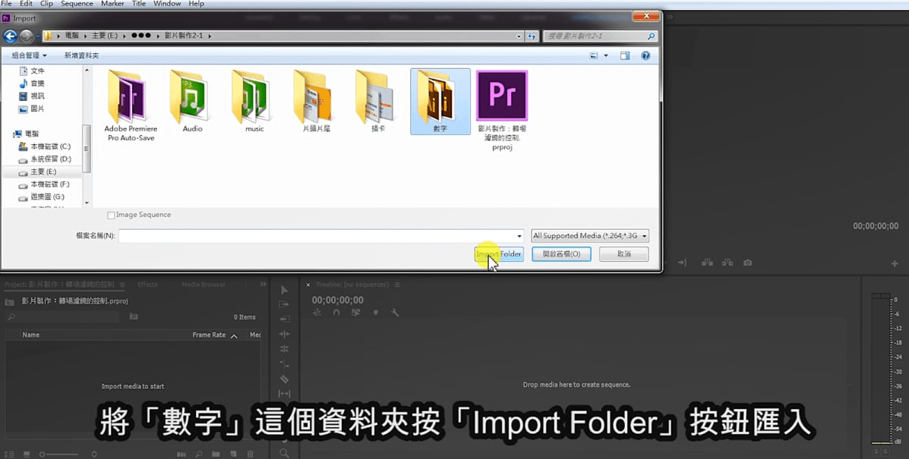The image size is (909, 459).
Task: Open the All Supported Media file type dropdown
Action: pyautogui.click(x=589, y=236)
